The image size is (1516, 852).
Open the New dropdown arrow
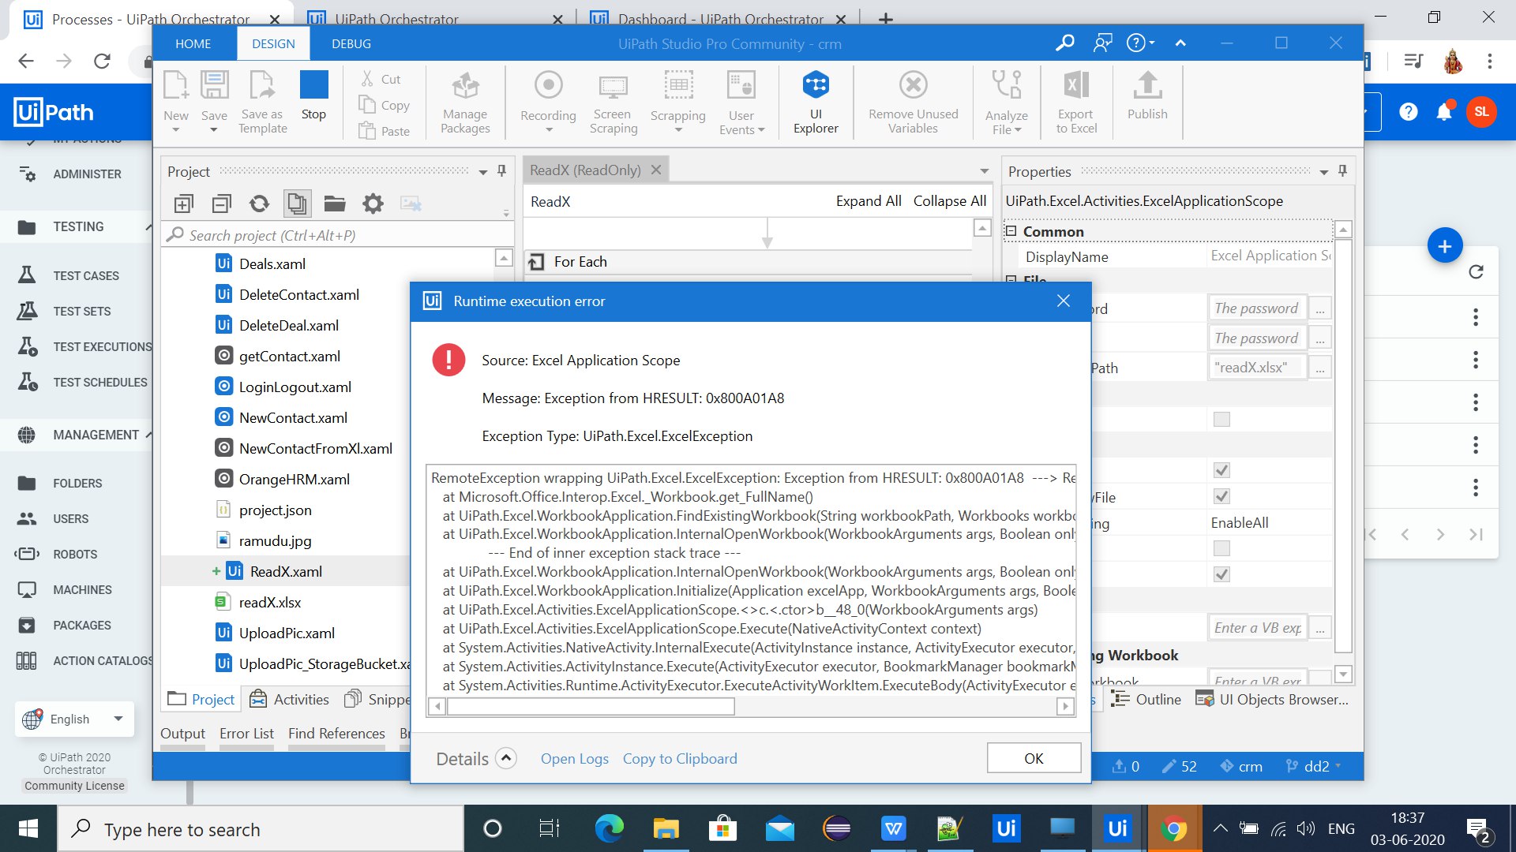[176, 130]
